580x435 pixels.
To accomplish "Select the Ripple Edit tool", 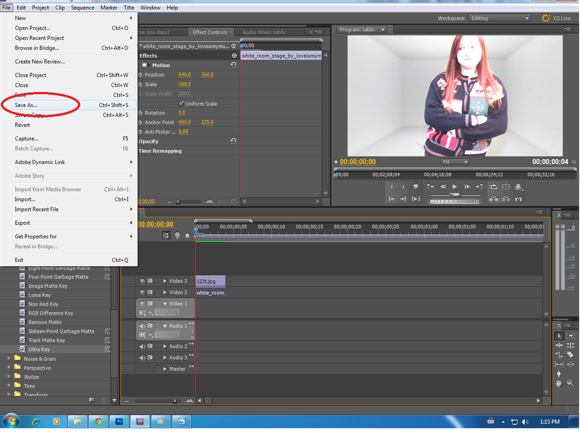I will pyautogui.click(x=559, y=345).
